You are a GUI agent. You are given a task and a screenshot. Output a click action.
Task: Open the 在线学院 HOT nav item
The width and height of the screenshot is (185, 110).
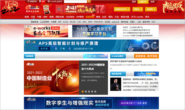(x=90, y=17)
